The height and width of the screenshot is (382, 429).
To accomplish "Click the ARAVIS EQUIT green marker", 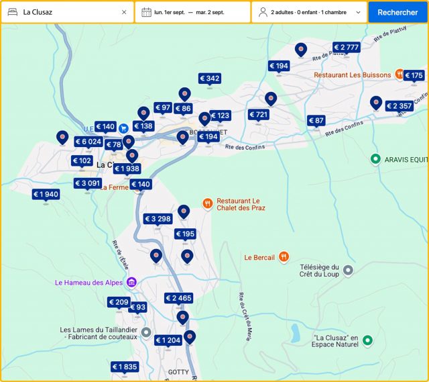I will click(375, 159).
